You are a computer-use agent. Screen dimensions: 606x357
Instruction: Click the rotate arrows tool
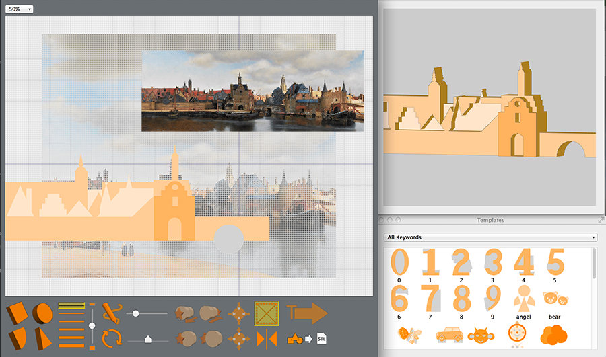click(x=112, y=338)
